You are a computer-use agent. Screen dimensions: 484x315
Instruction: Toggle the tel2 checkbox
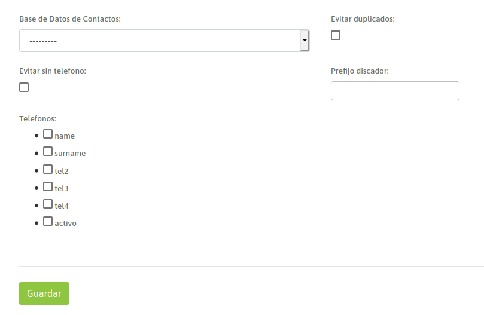pyautogui.click(x=48, y=169)
